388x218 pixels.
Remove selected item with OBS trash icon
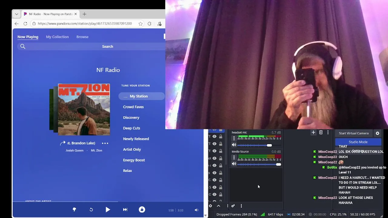point(321,133)
